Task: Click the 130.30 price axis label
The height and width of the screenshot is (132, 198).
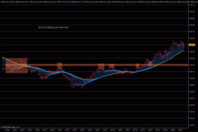Action: 192,58
